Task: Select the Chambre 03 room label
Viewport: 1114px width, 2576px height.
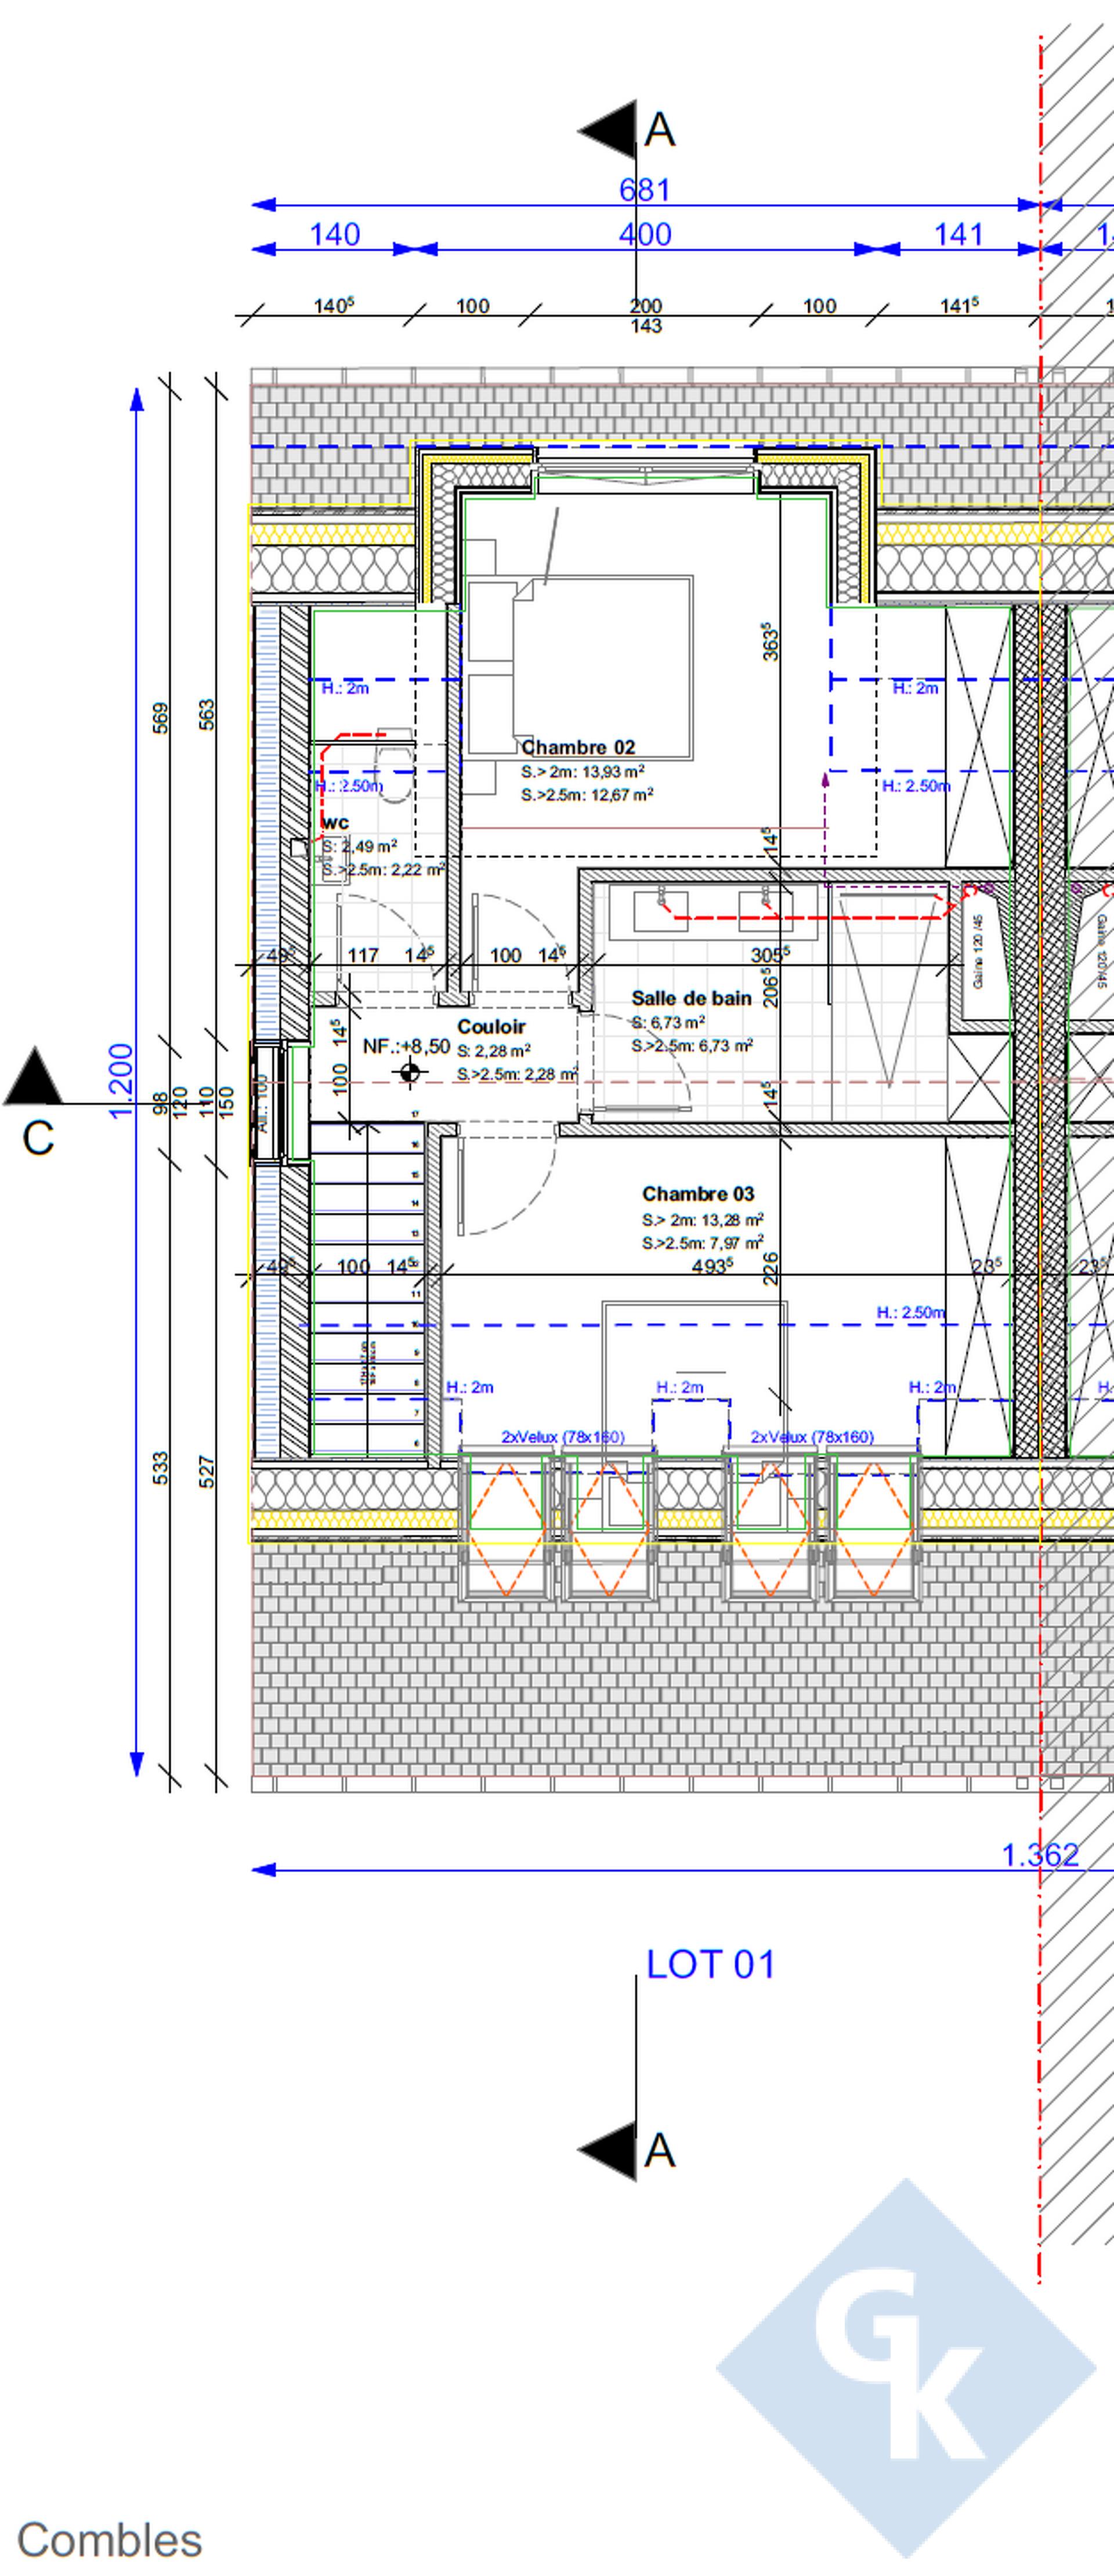Action: click(698, 1194)
